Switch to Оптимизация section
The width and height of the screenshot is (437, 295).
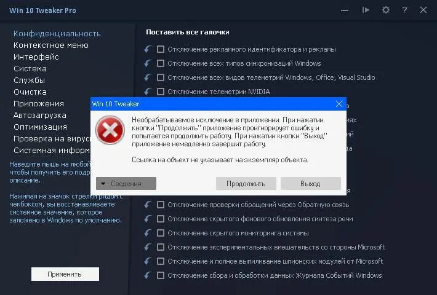point(41,127)
